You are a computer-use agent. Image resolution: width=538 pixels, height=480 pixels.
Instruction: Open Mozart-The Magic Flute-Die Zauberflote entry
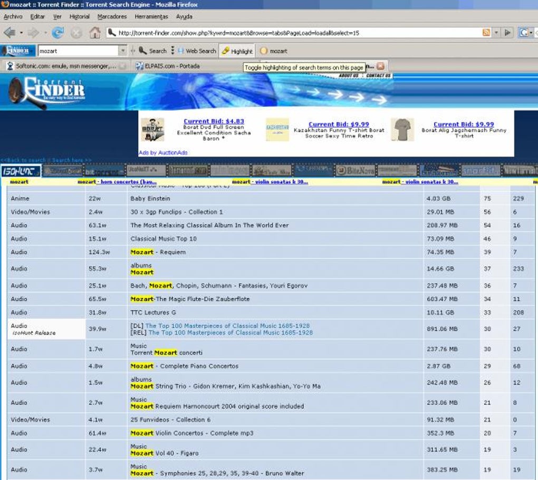click(190, 299)
